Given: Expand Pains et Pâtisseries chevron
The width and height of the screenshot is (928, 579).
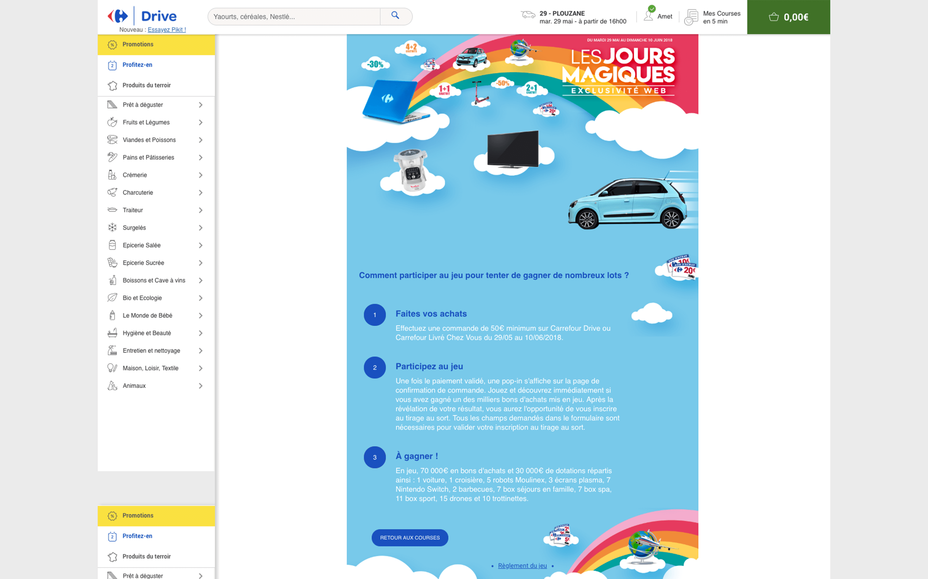Looking at the screenshot, I should click(200, 157).
